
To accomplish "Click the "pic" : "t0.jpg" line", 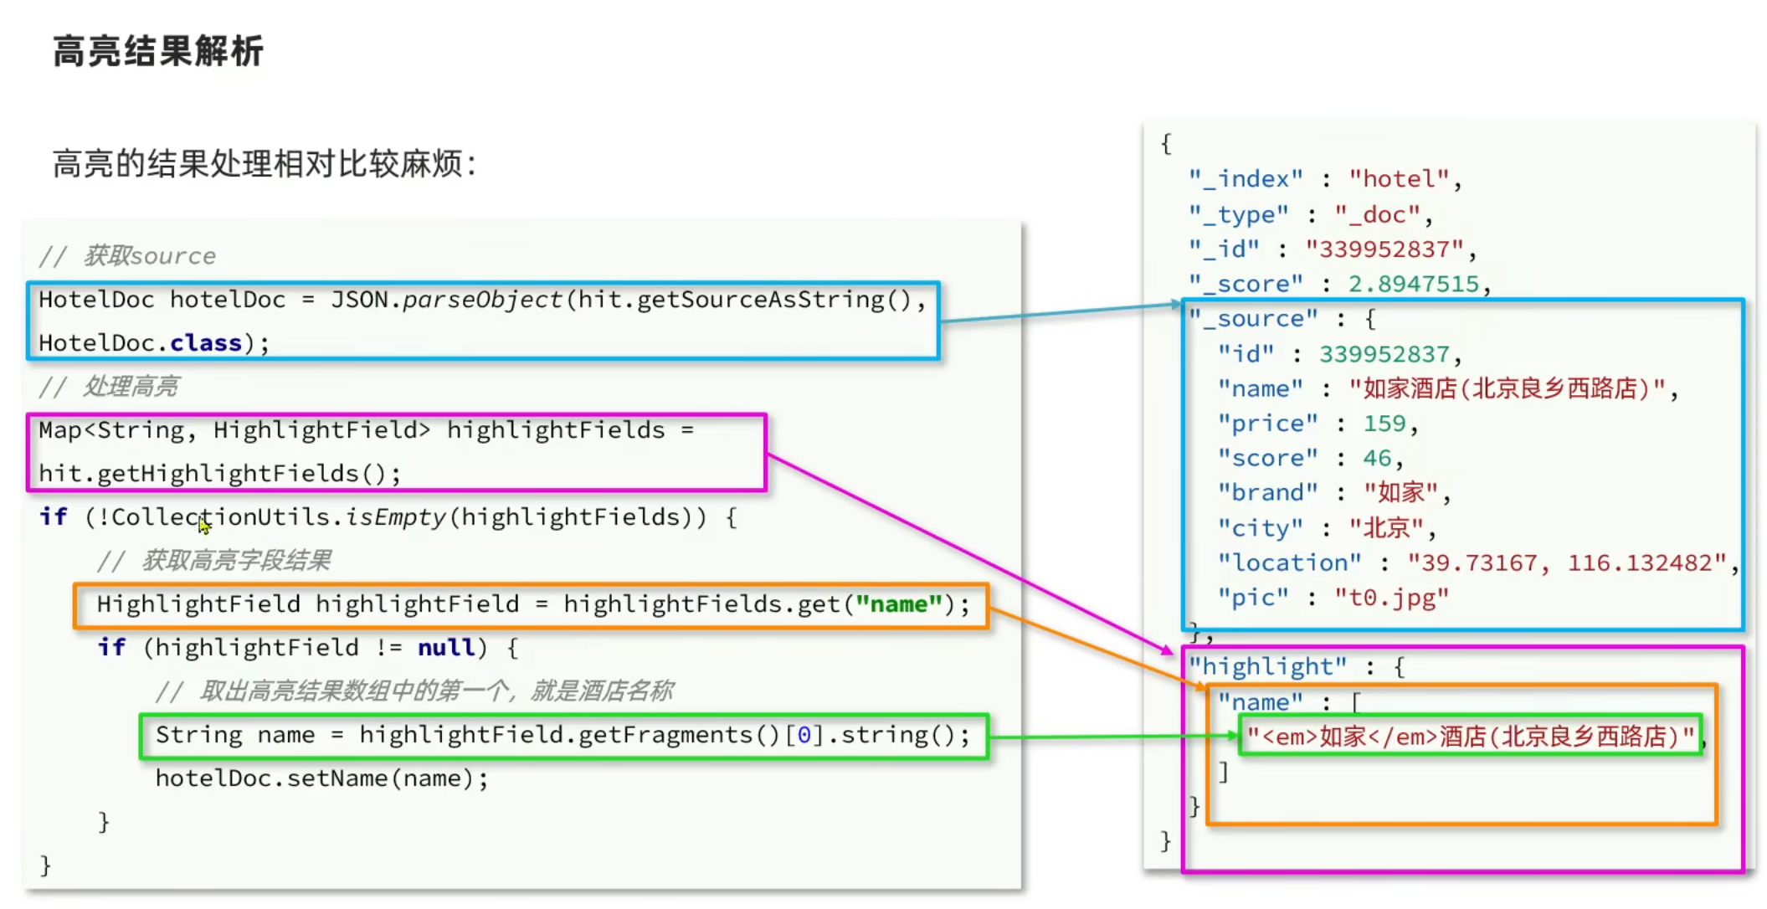I will tap(1333, 598).
